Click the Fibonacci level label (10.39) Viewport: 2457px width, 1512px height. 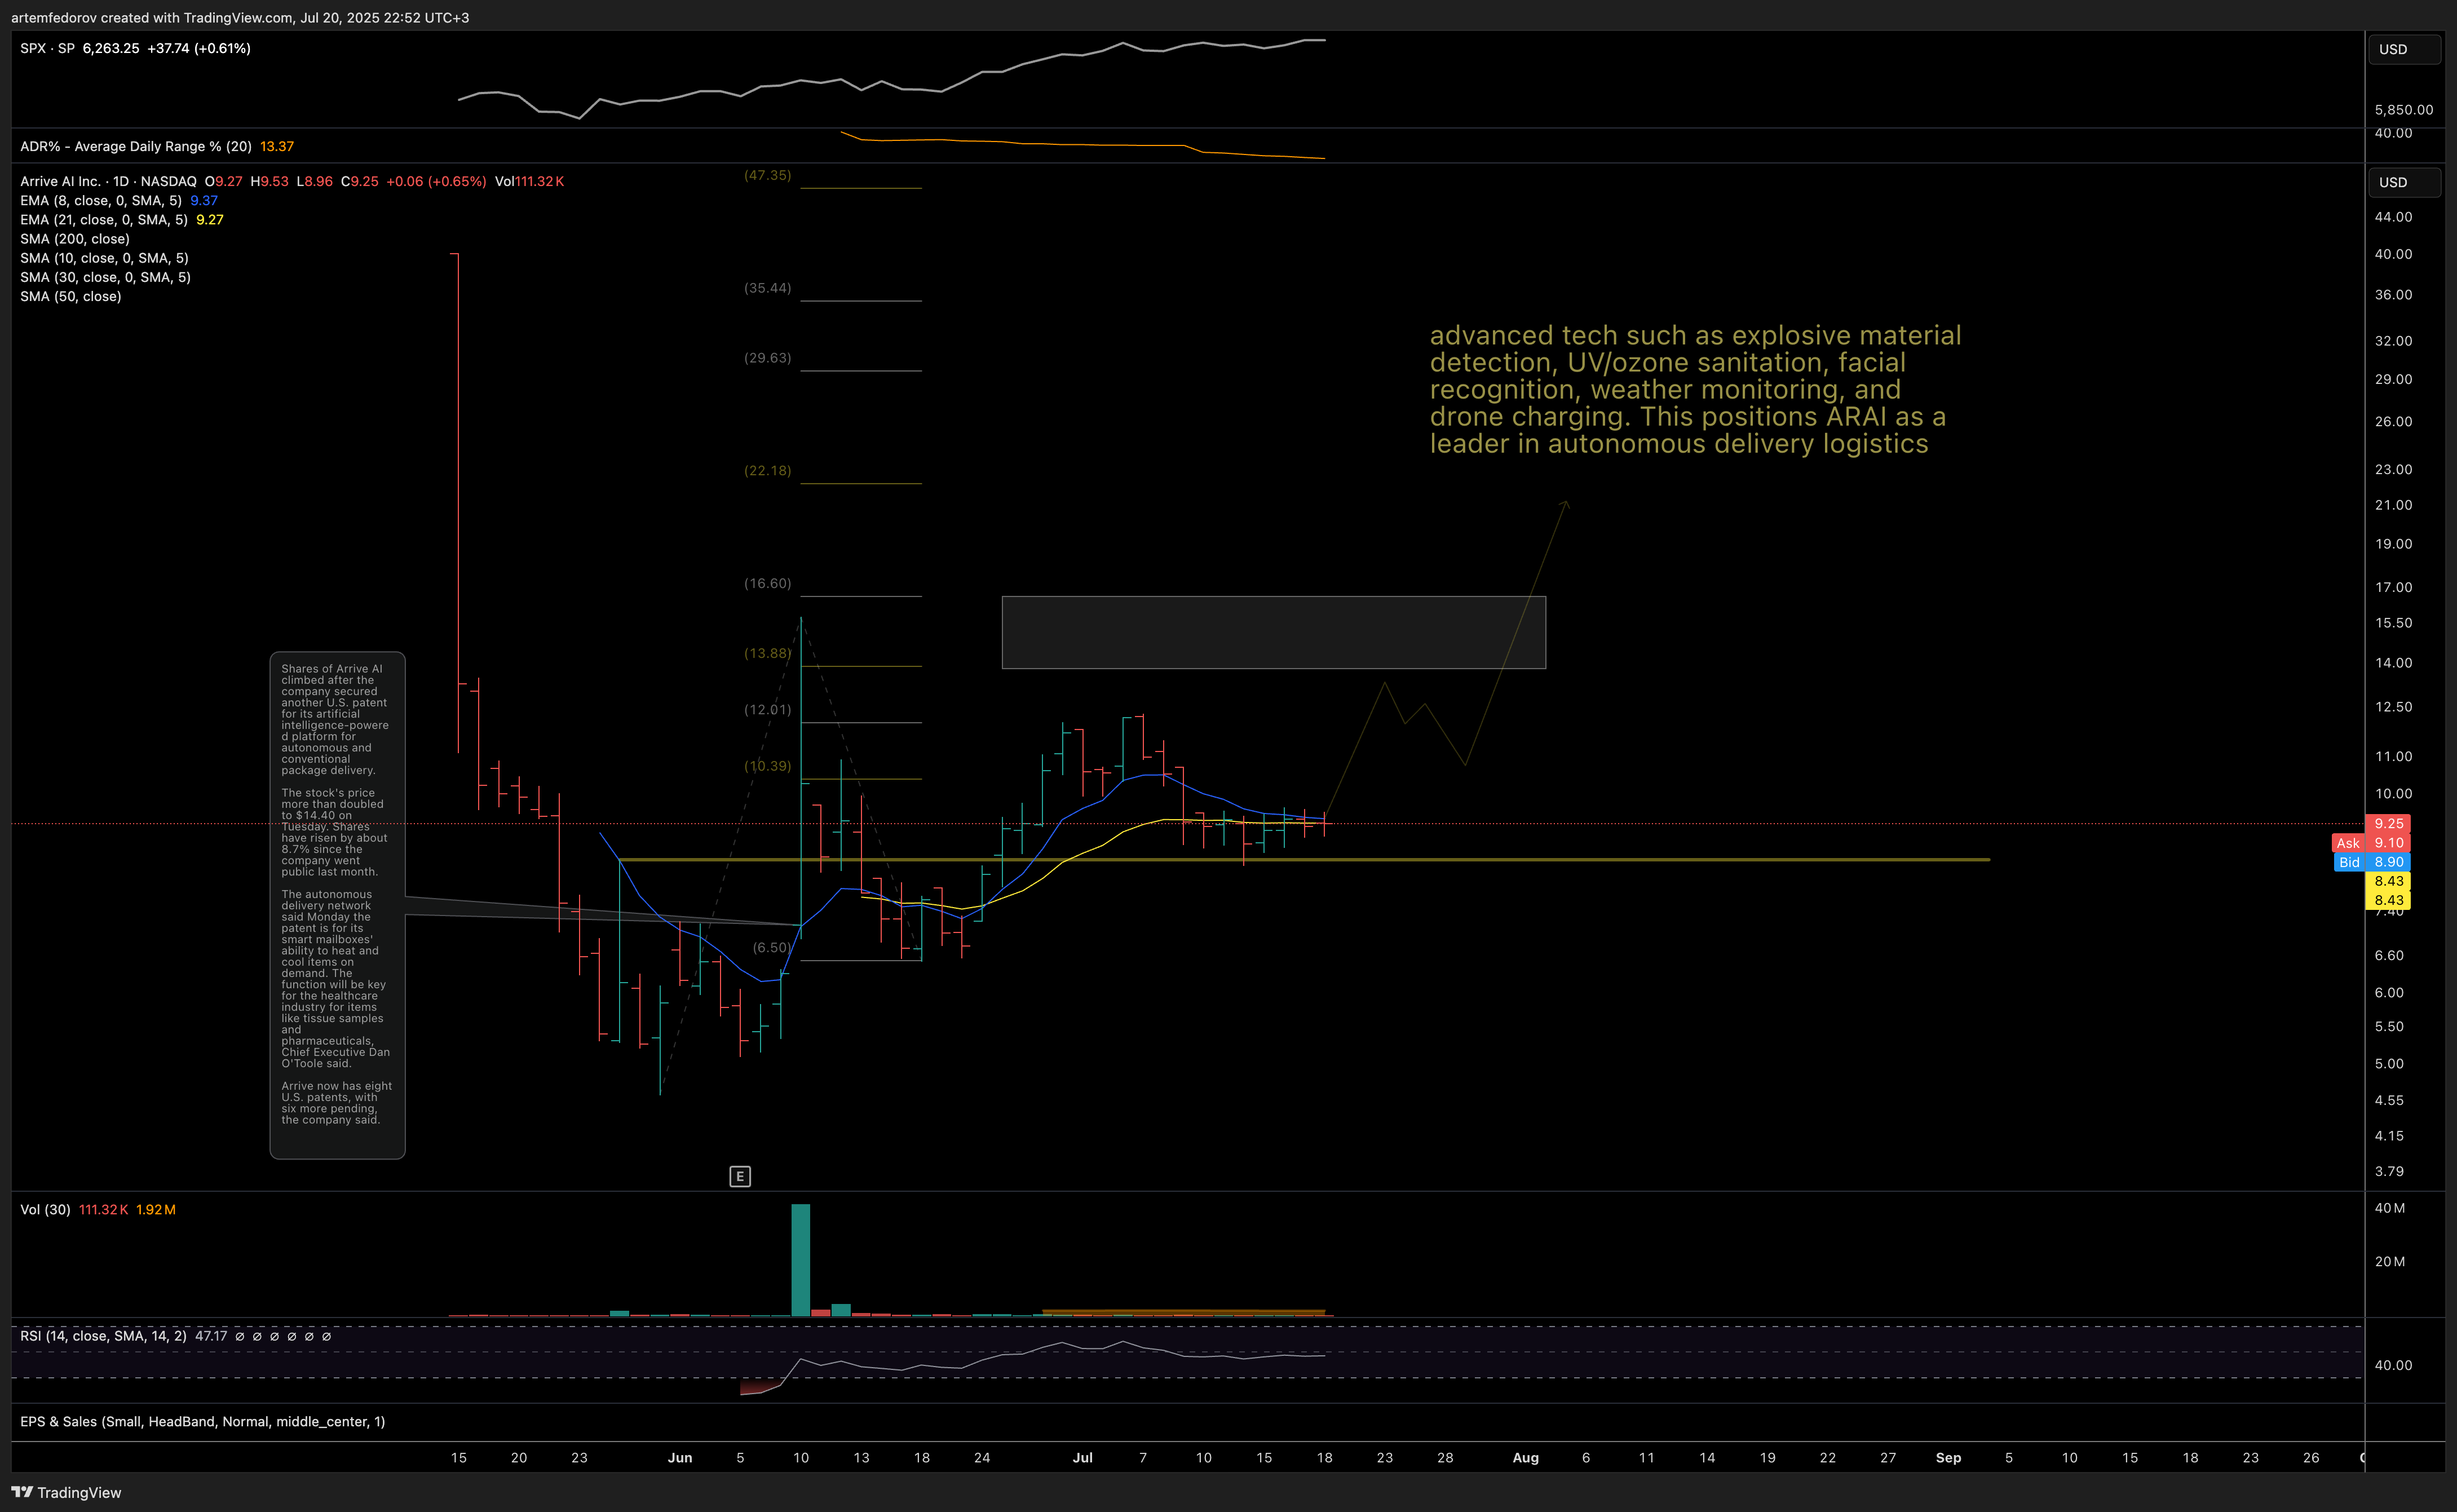[x=768, y=766]
